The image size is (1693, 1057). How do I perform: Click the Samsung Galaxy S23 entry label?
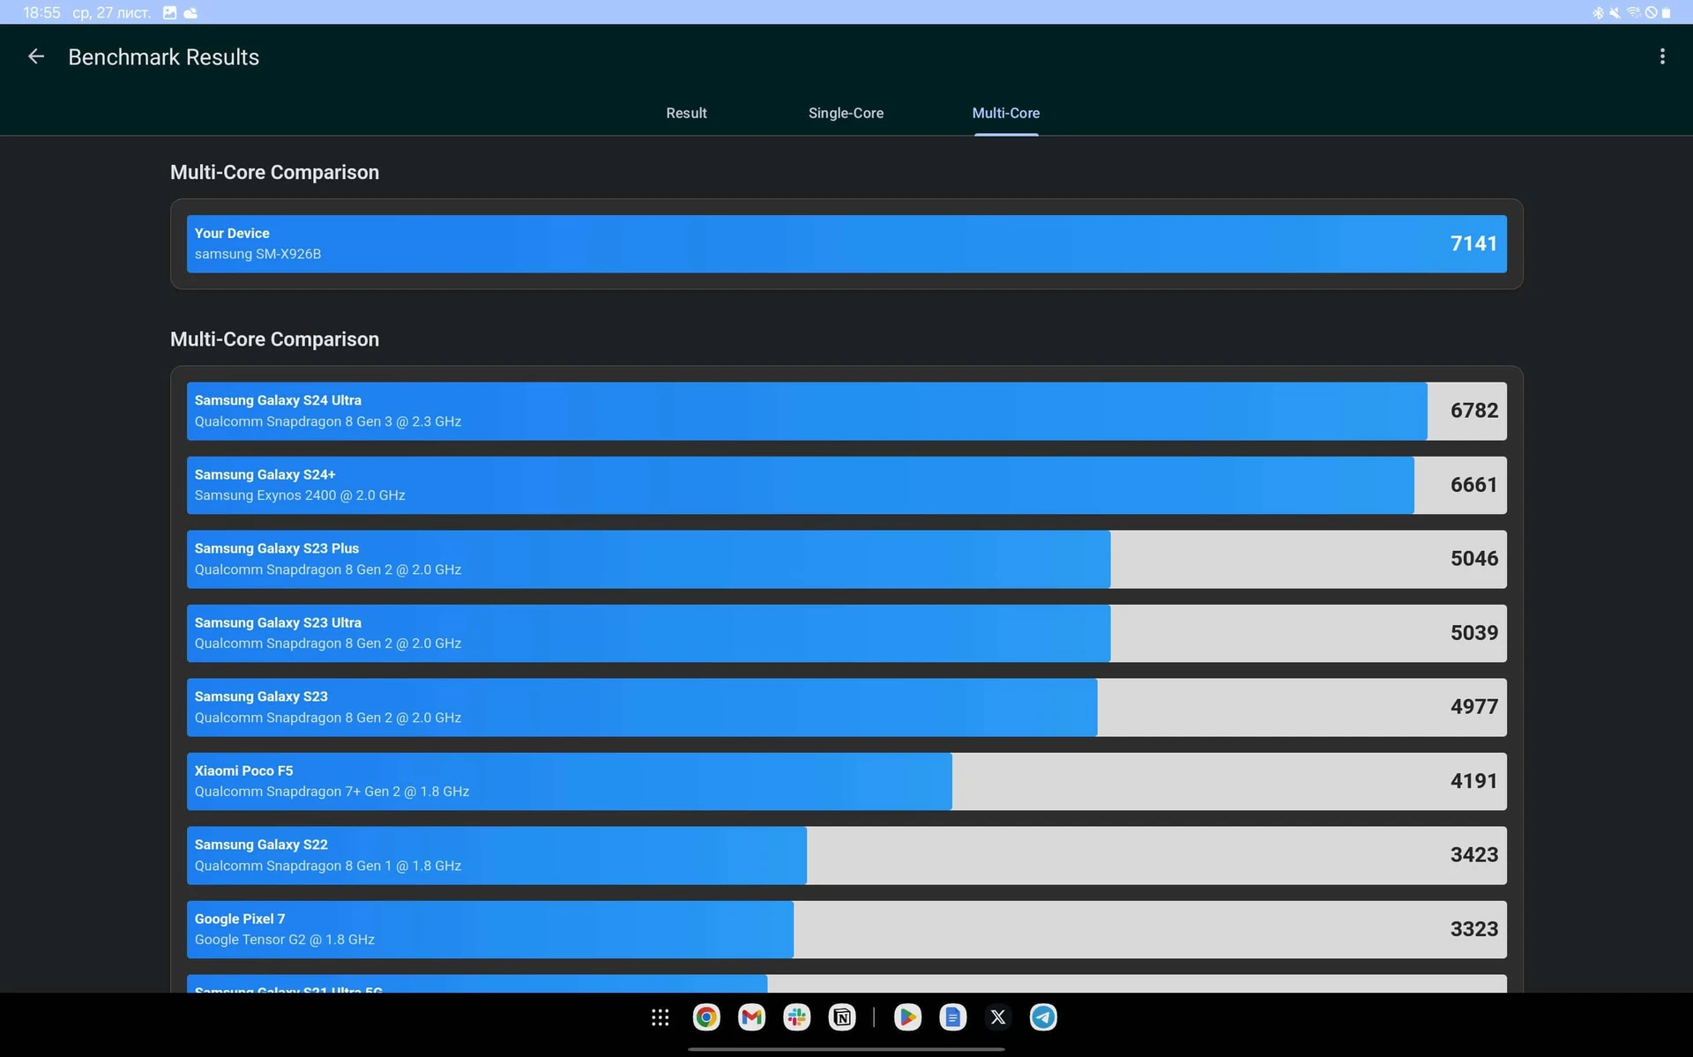click(x=261, y=696)
